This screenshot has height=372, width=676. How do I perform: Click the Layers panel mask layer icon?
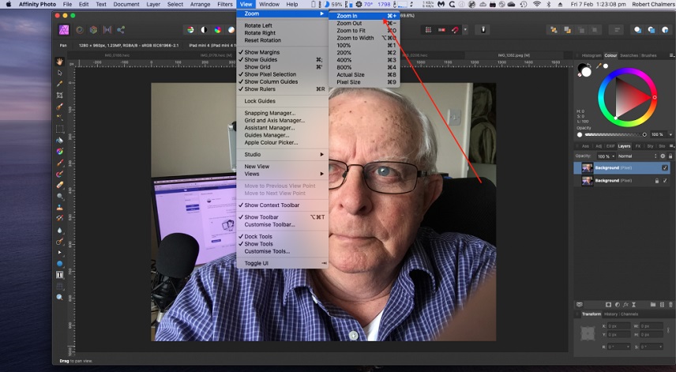pos(608,304)
